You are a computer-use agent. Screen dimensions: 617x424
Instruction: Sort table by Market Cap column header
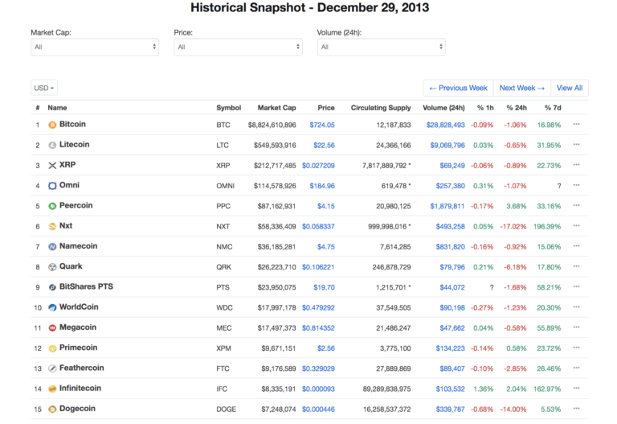click(276, 108)
